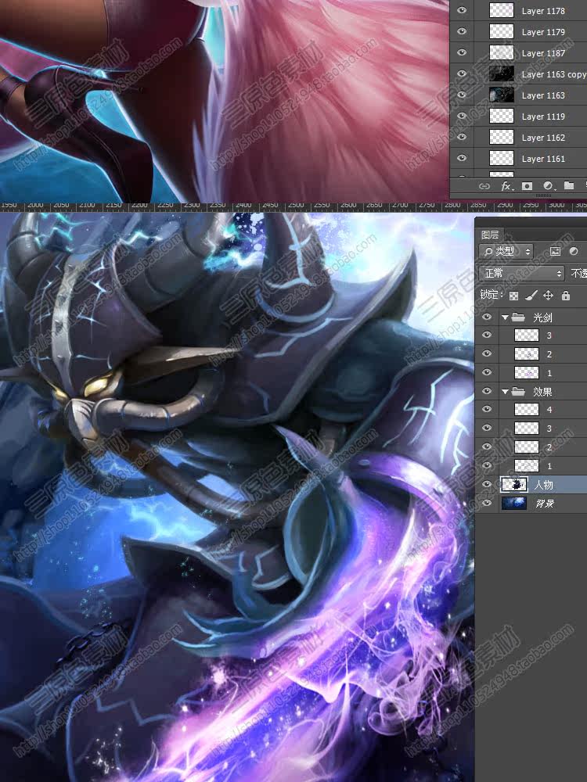Filter layers by pixel layers icon
Image resolution: width=587 pixels, height=782 pixels.
555,251
